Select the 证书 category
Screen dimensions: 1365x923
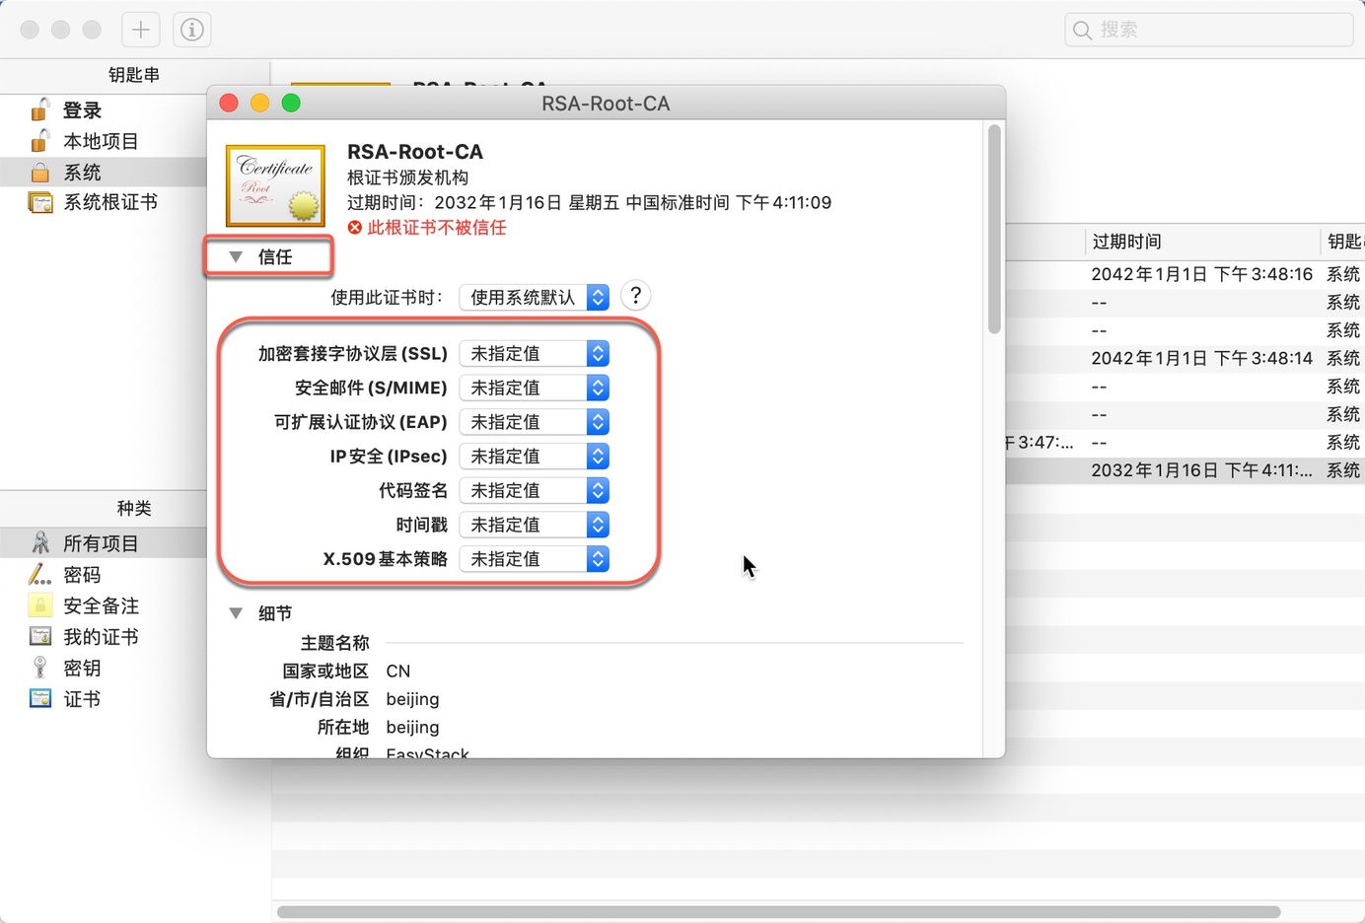(82, 699)
